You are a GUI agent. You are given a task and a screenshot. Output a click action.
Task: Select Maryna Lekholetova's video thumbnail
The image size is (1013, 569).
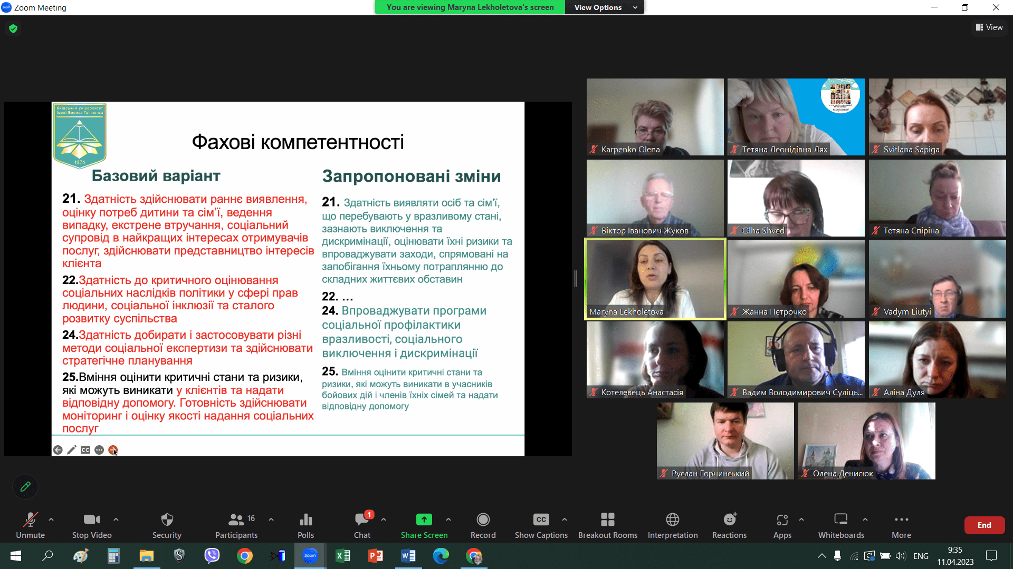(x=655, y=279)
